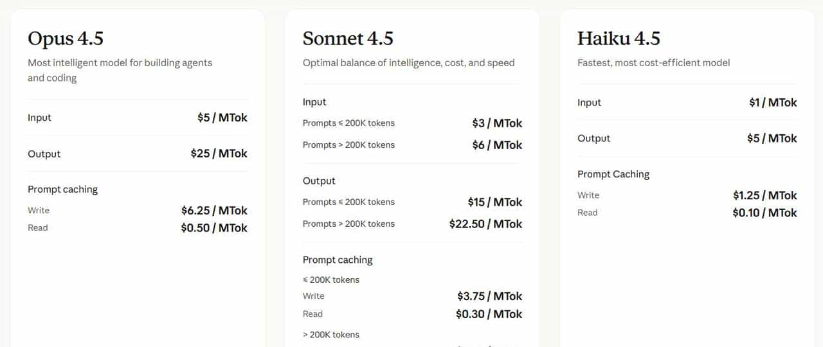
Task: Click the Opus 4.5 output price $25 / MTok
Action: [219, 154]
